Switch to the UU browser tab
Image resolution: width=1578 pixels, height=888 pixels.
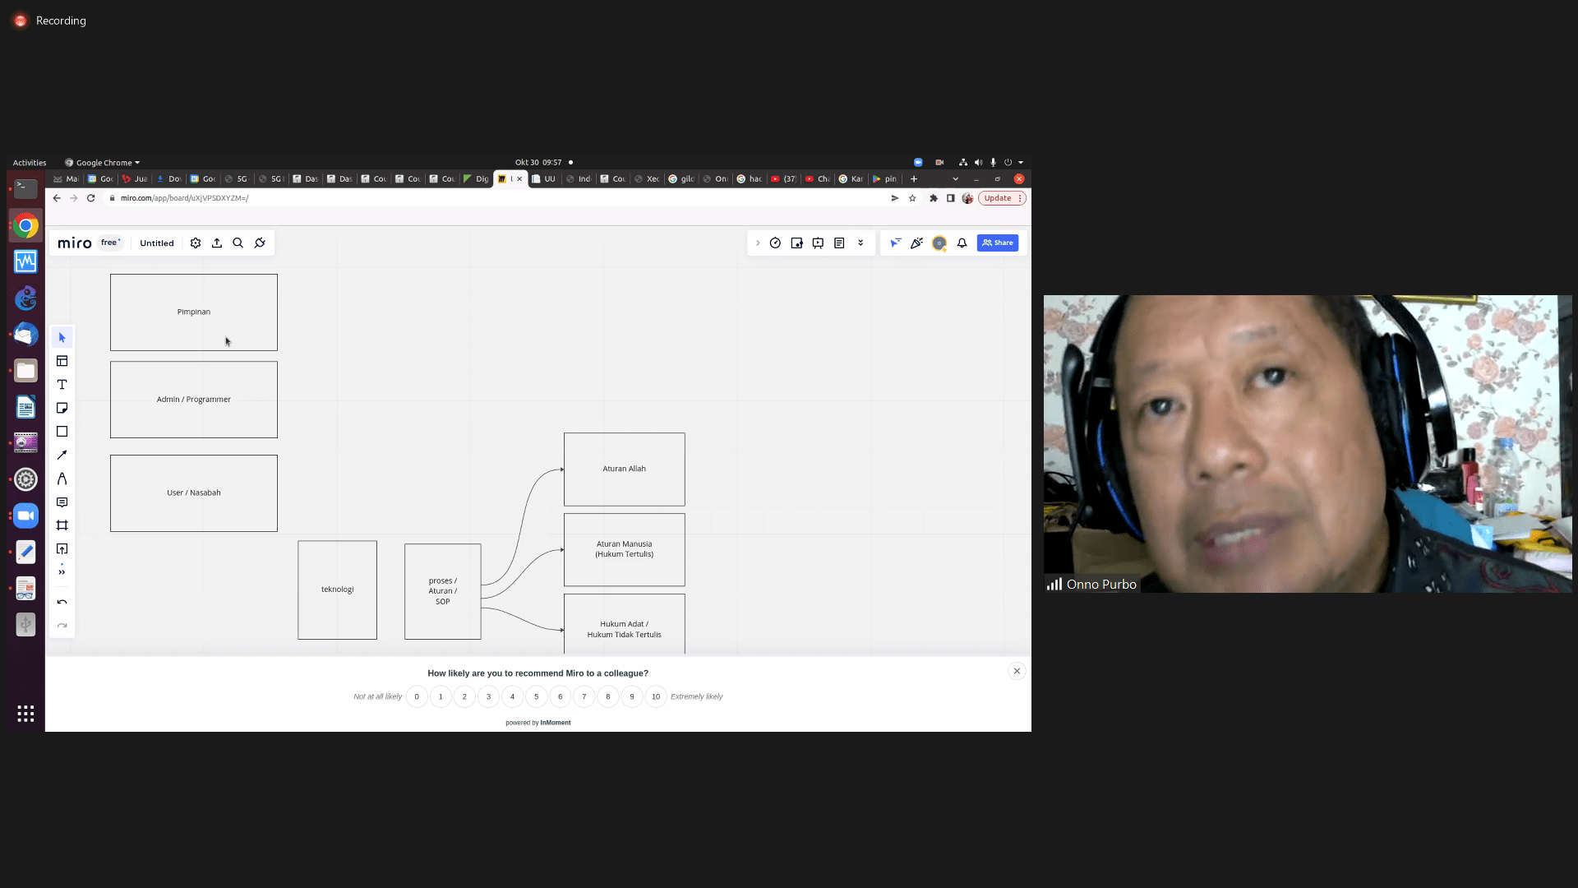click(545, 178)
